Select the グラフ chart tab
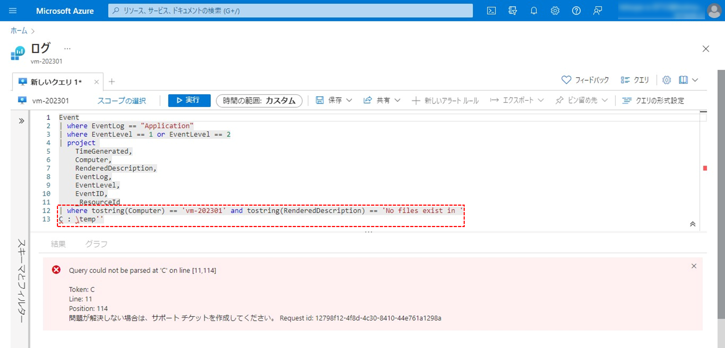The height and width of the screenshot is (348, 725). click(96, 244)
